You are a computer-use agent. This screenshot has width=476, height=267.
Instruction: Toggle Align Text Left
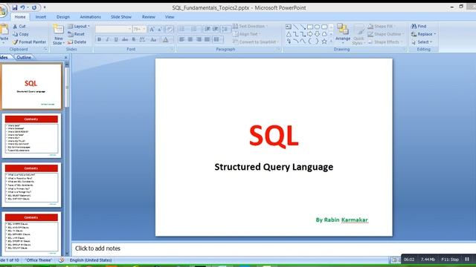point(181,39)
